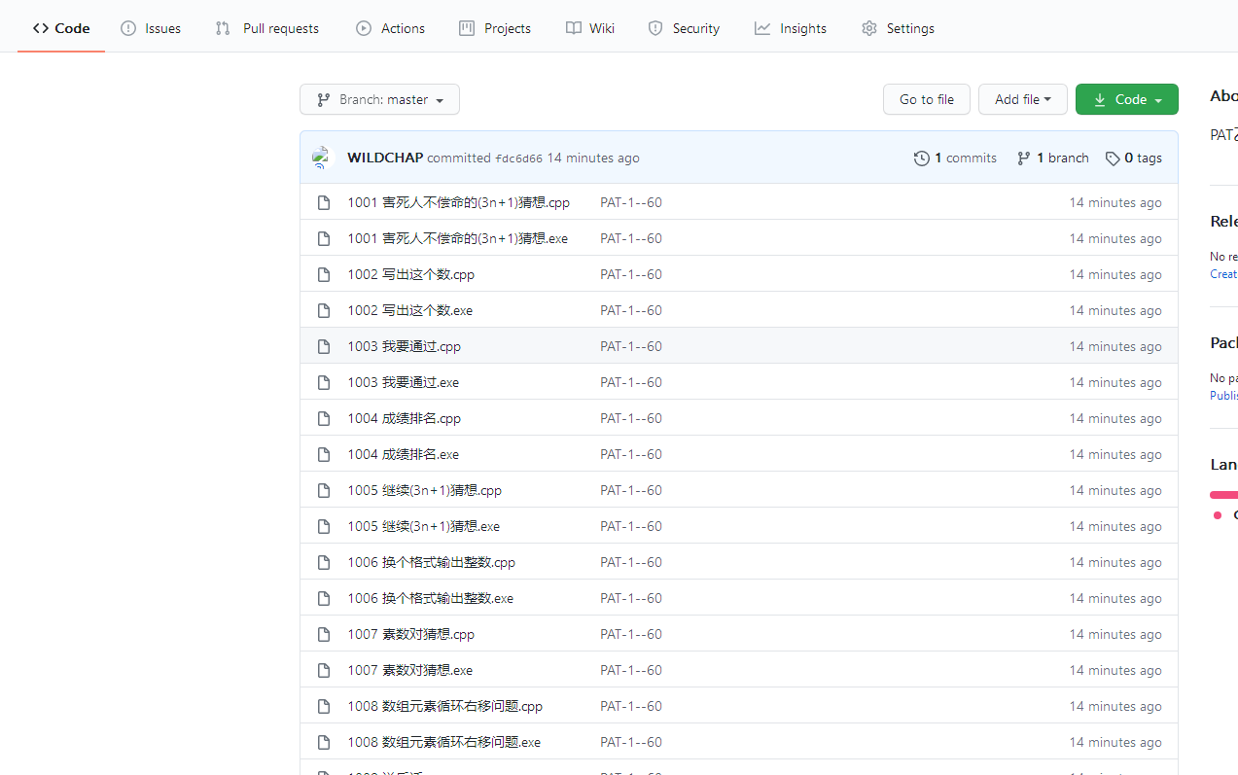1238x775 pixels.
Task: Open file 1008 数组元素循环右移问题.cpp
Action: tap(444, 706)
